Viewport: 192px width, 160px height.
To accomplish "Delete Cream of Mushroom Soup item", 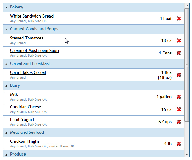I will point(179,53).
